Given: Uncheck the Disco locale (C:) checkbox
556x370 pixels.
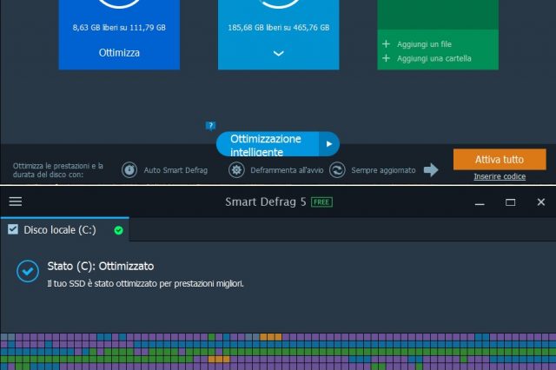Looking at the screenshot, I should pyautogui.click(x=13, y=229).
